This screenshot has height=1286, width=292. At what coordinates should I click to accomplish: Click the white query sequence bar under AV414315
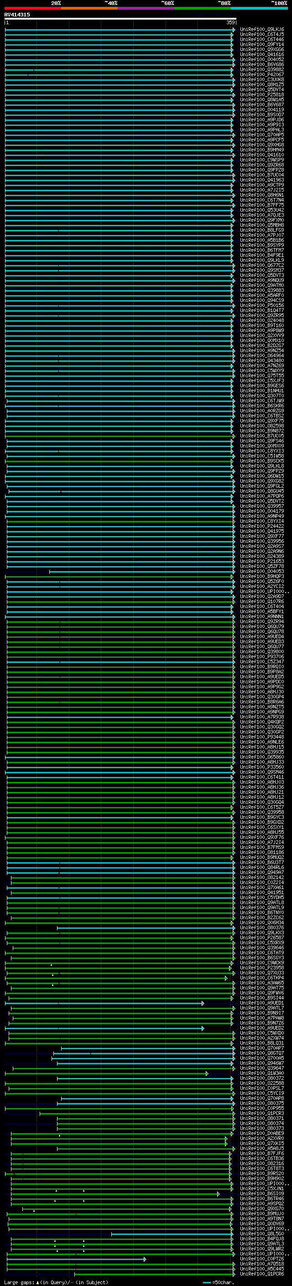tap(120, 18)
